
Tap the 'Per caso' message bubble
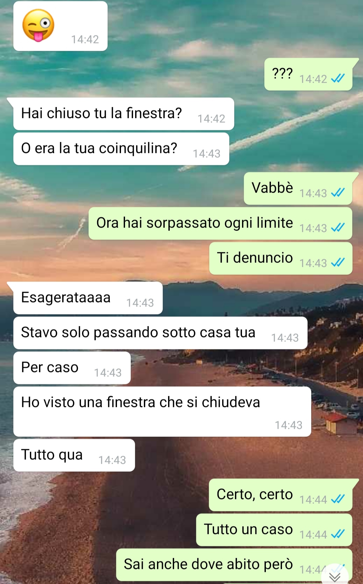pyautogui.click(x=72, y=368)
